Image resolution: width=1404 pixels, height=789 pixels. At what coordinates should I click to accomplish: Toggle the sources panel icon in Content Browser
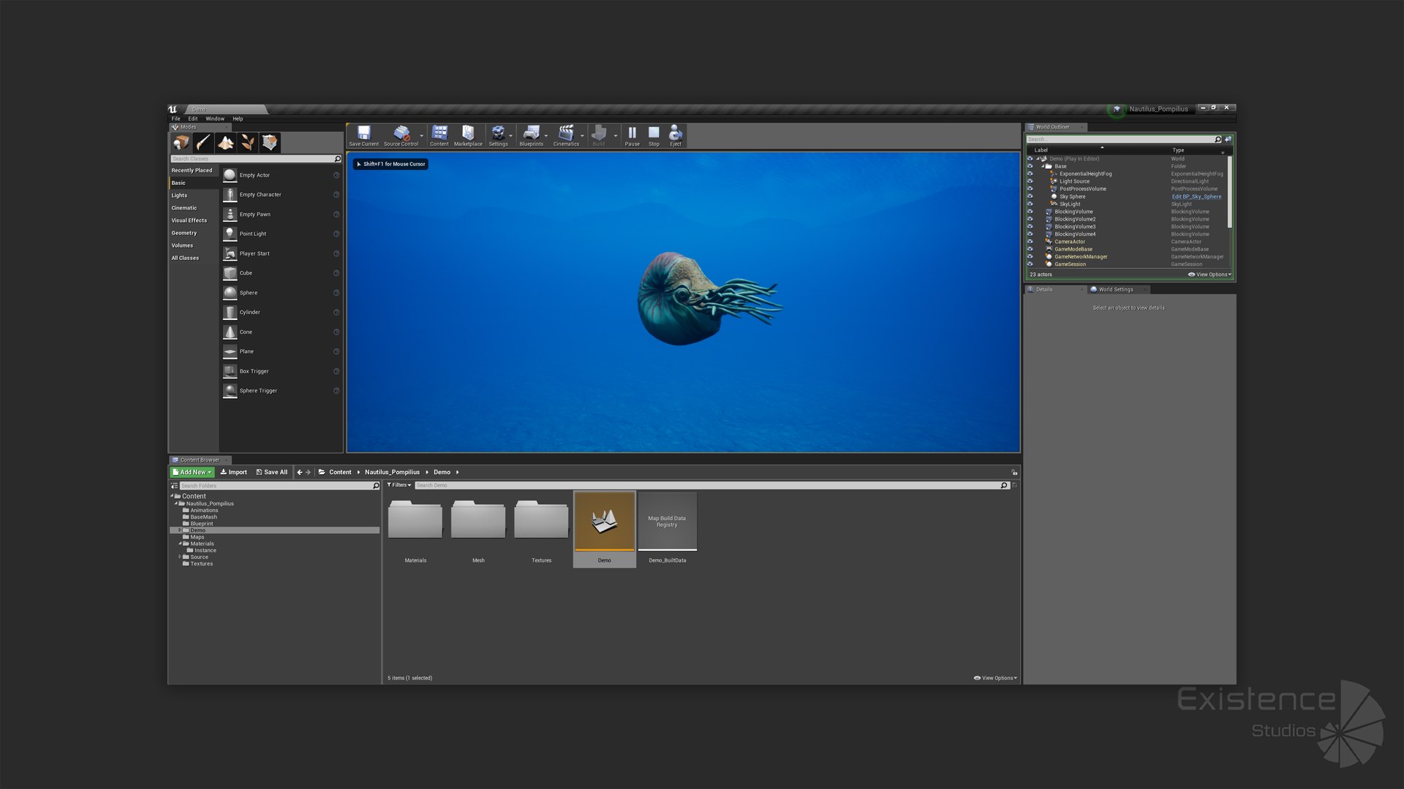click(x=174, y=486)
